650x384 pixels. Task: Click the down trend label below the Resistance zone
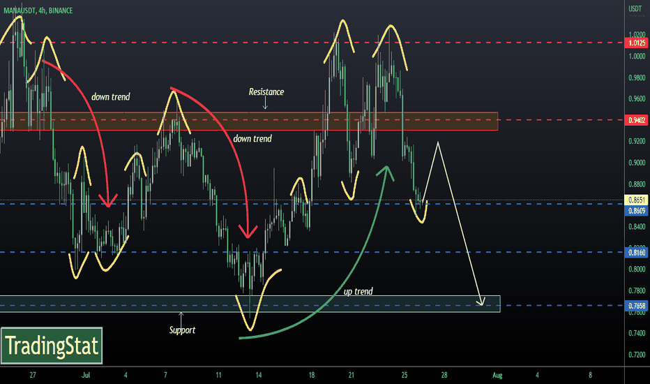[x=252, y=139]
